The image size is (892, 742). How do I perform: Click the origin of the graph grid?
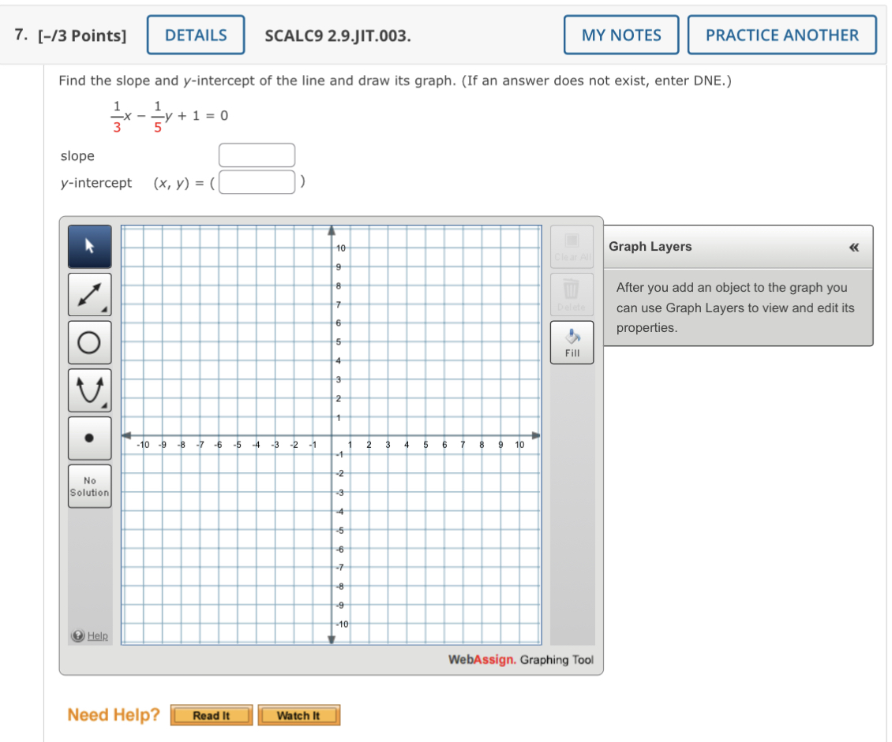pyautogui.click(x=332, y=434)
